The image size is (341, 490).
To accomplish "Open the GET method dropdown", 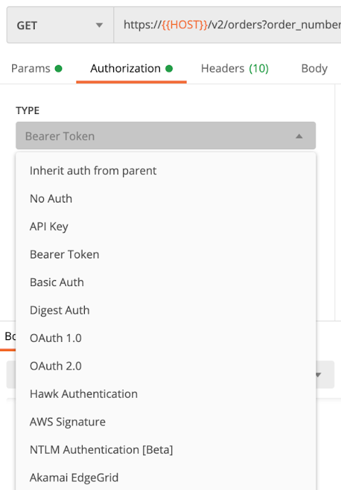I will coord(60,25).
